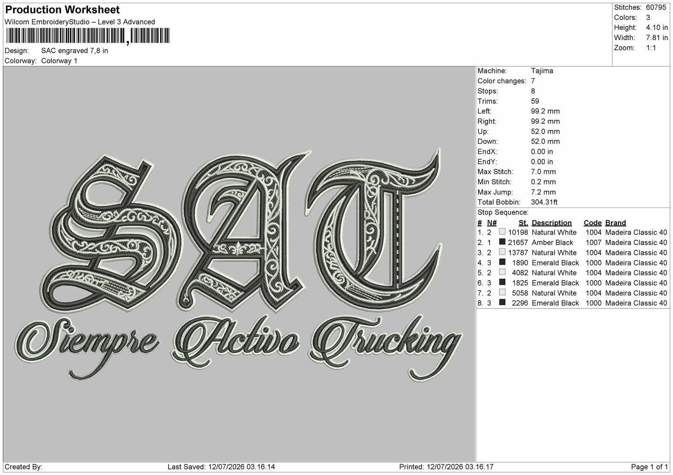
Task: Click stitch count 1890 in stop row 4
Action: pyautogui.click(x=521, y=263)
